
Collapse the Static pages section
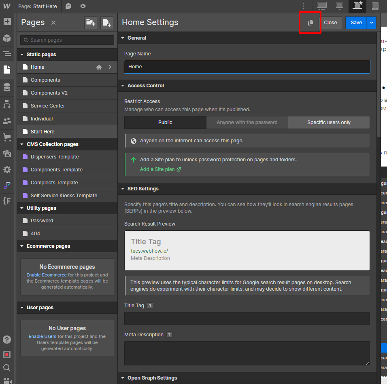pos(22,55)
